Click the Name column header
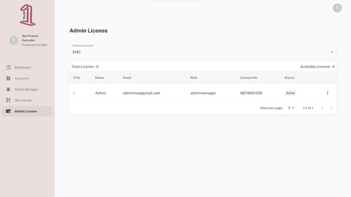 click(99, 78)
